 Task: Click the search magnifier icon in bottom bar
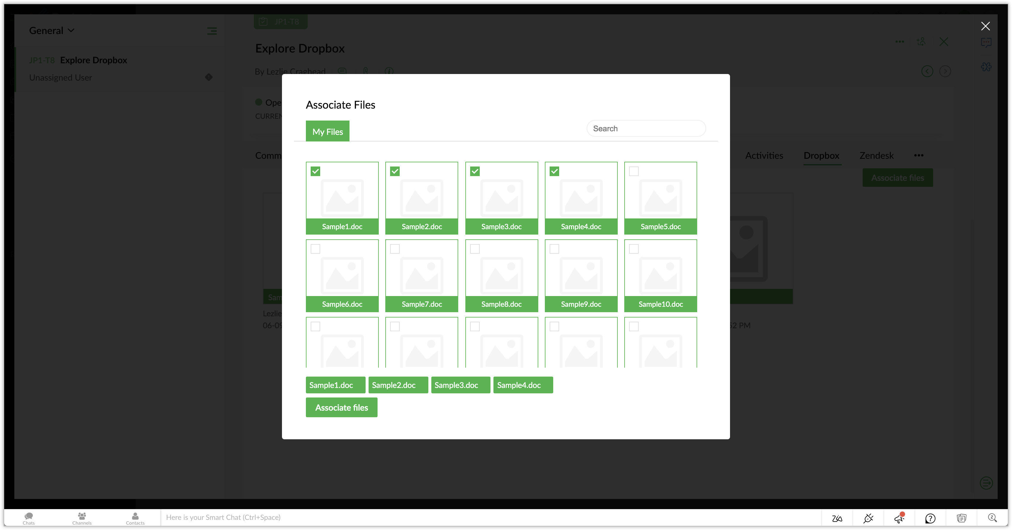tap(992, 518)
